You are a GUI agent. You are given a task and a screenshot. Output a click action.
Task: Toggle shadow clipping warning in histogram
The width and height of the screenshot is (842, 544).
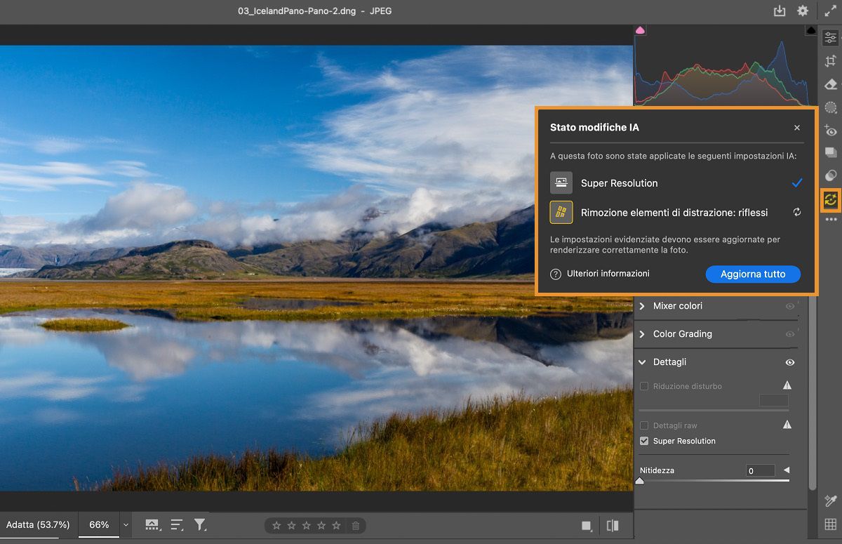pyautogui.click(x=640, y=30)
